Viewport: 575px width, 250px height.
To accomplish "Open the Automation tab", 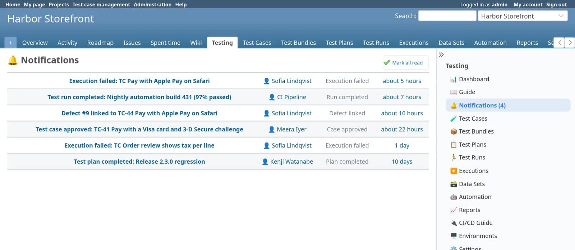I will (490, 43).
